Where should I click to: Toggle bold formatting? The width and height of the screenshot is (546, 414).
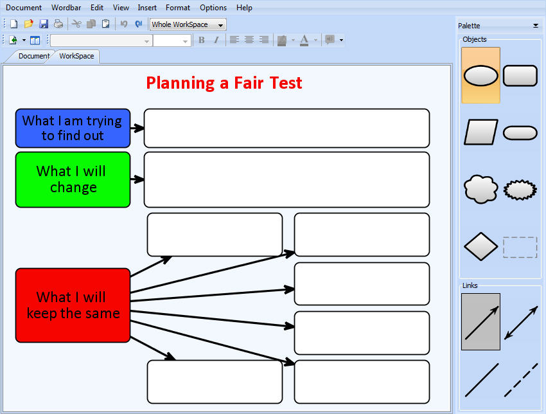click(x=201, y=40)
